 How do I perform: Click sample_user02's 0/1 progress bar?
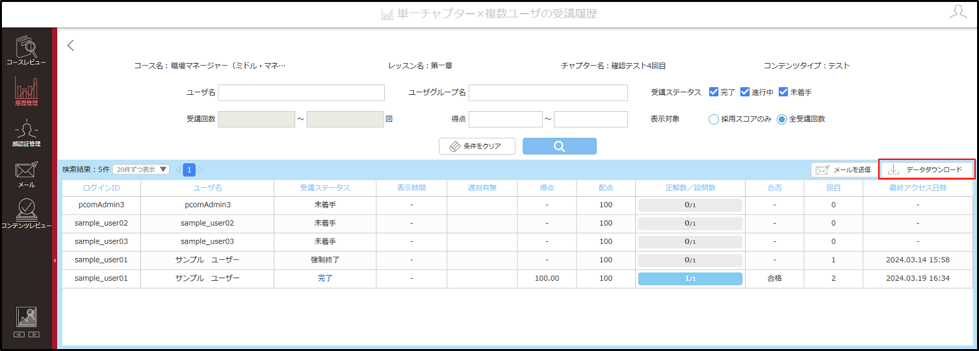coord(690,224)
